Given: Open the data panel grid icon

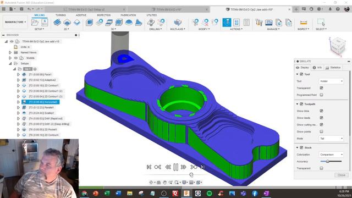Looking at the screenshot, I should pos(4,9).
